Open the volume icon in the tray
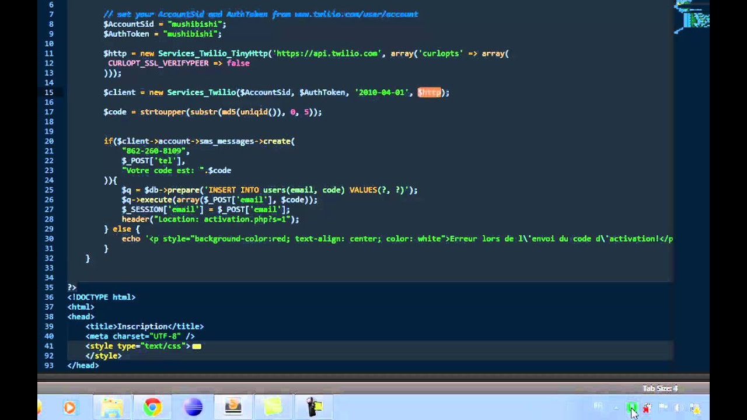The width and height of the screenshot is (747, 420). (x=679, y=408)
